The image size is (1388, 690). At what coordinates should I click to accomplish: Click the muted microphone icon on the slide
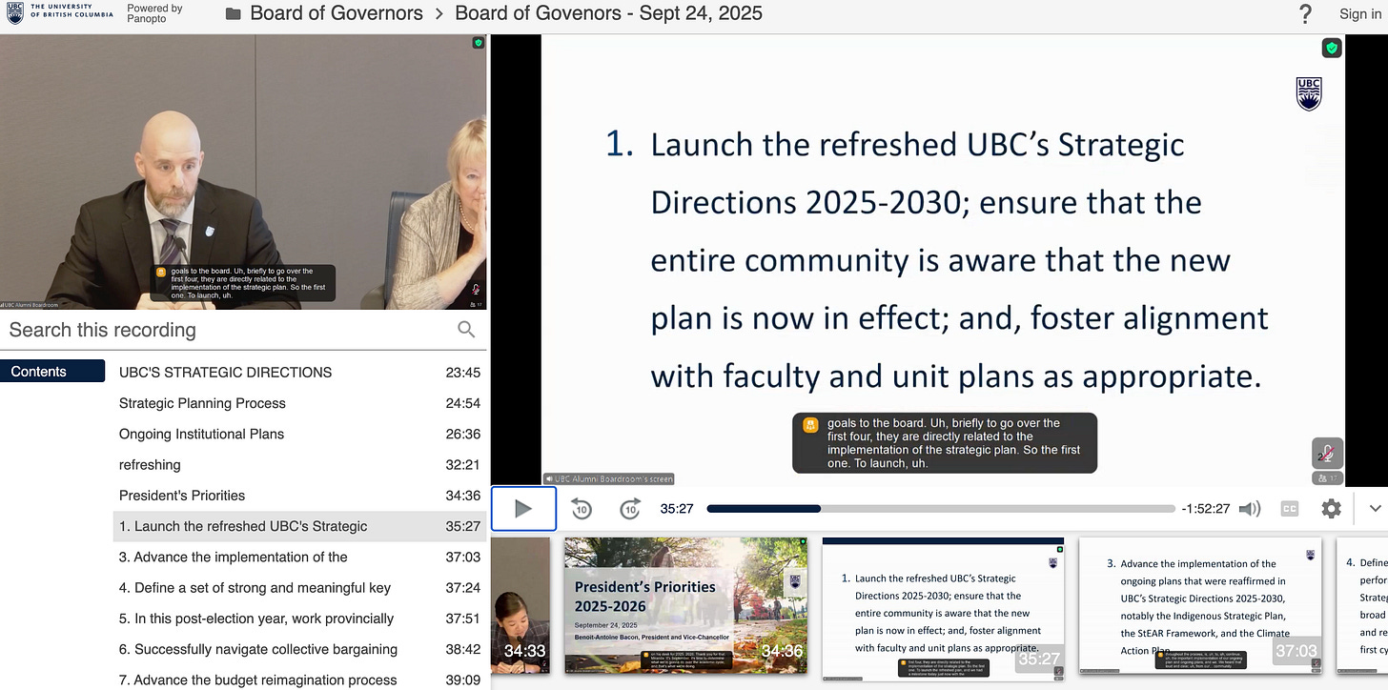[x=1326, y=454]
